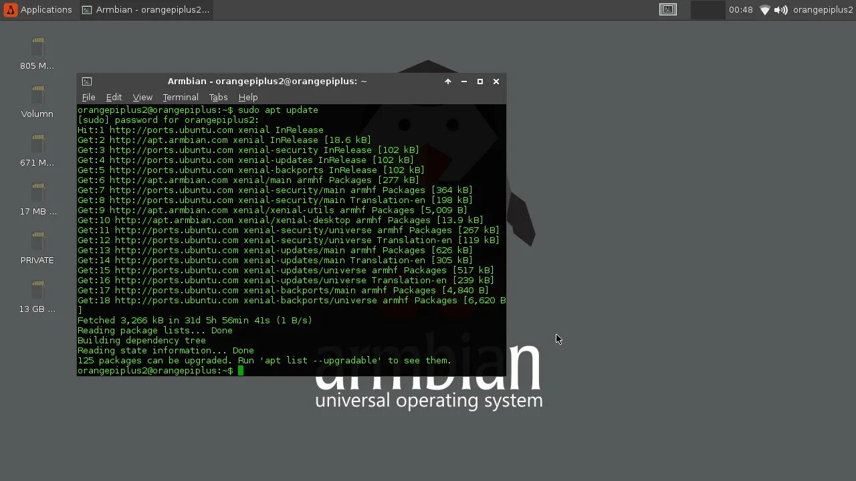This screenshot has height=481, width=856.
Task: Click the 'Reading state information... Done' line
Action: tap(166, 350)
